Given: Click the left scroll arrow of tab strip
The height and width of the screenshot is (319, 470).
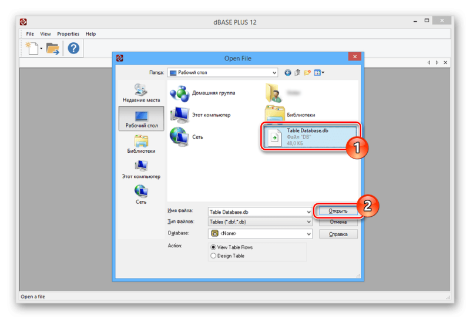Looking at the screenshot, I should tap(429, 63).
